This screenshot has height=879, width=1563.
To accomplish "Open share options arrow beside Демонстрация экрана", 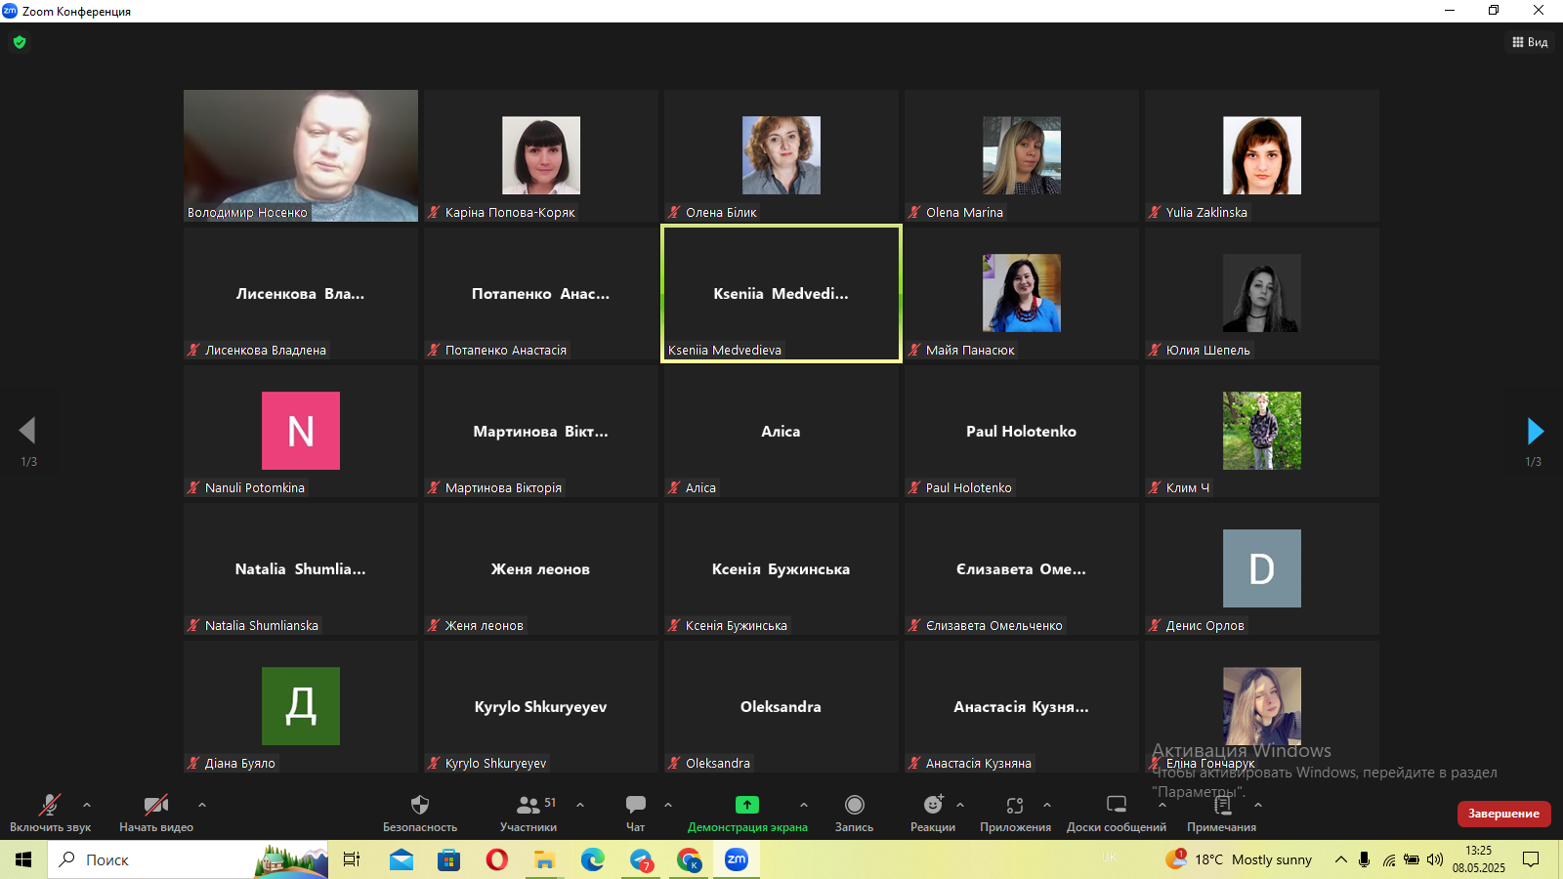I will coord(804,805).
